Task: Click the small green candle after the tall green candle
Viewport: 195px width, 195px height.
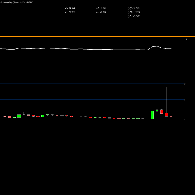Action: click(x=157, y=110)
